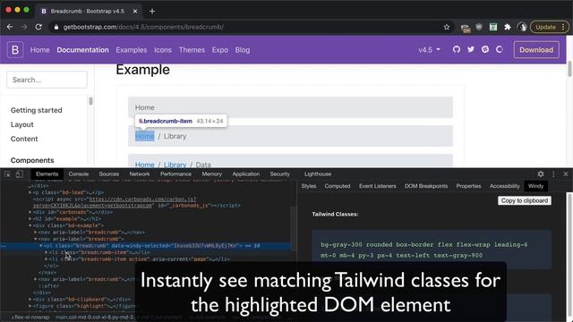Open a new browser tab with the plus icon
Viewport: 573px width, 322px height.
tap(152, 12)
